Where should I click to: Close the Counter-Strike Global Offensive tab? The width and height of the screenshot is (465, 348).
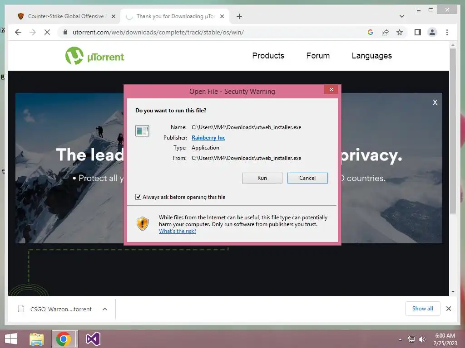click(x=113, y=17)
